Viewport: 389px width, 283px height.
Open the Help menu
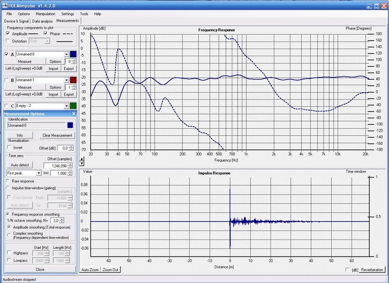98,14
